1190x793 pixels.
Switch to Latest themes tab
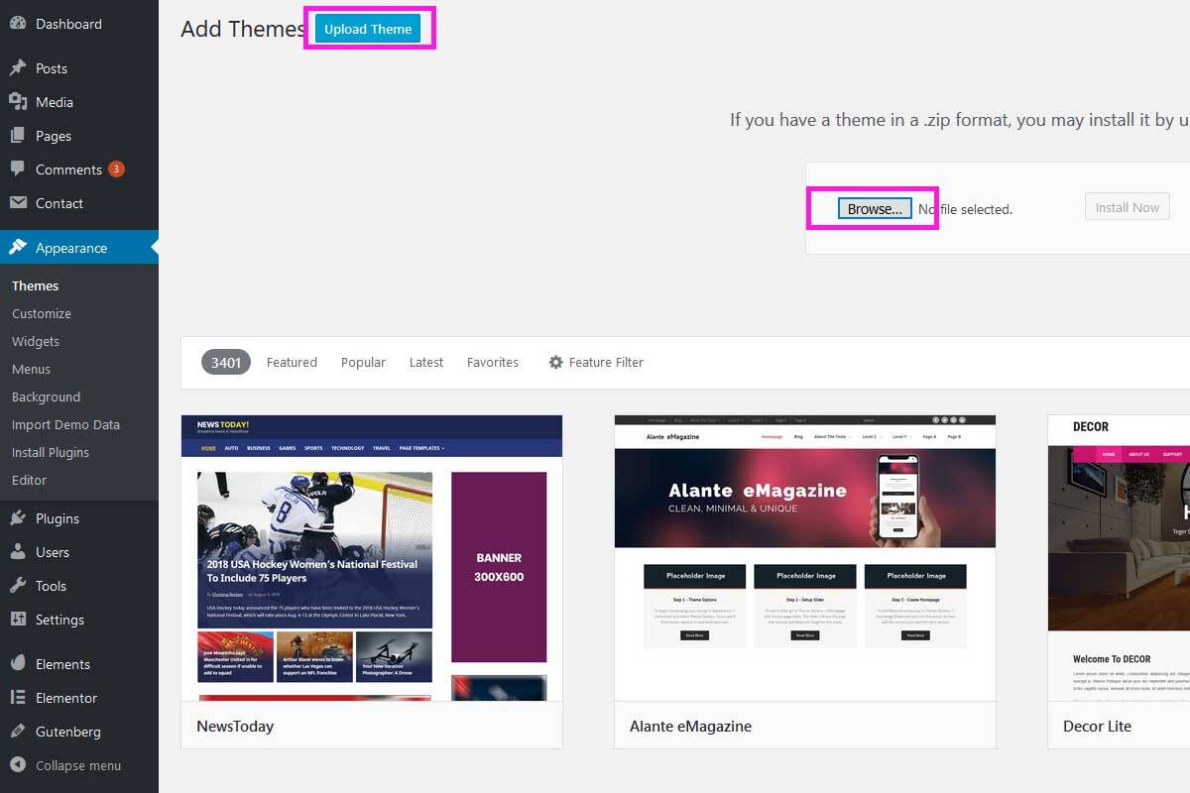[x=426, y=363]
